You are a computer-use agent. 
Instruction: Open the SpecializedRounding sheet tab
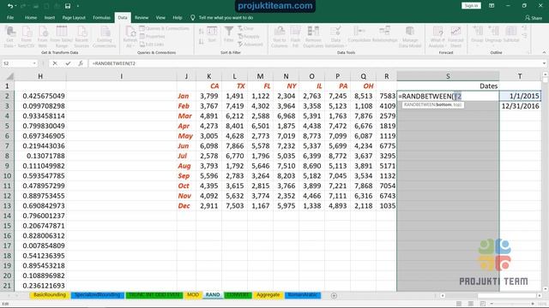[97, 295]
